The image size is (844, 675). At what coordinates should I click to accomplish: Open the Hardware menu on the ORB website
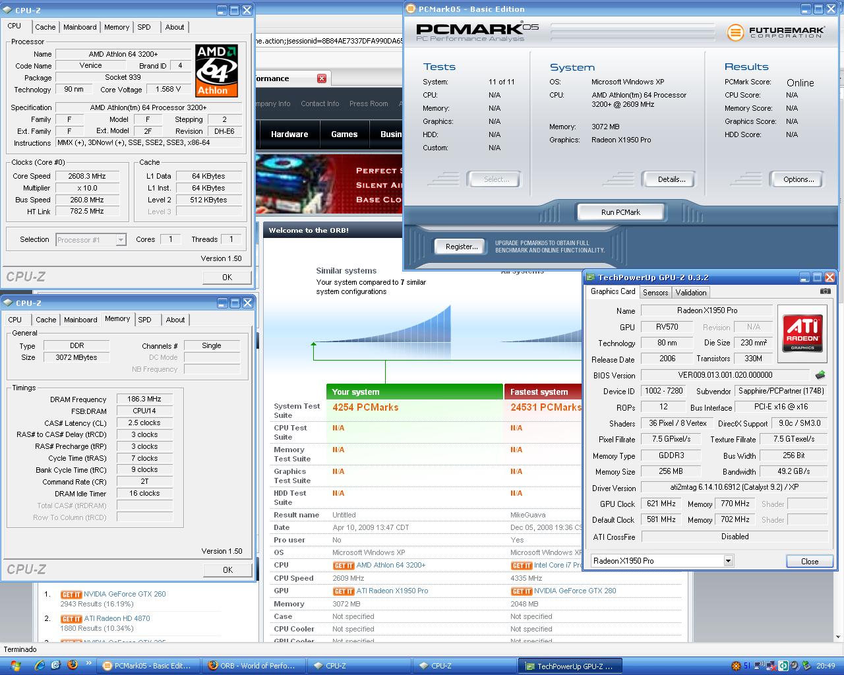(x=289, y=134)
